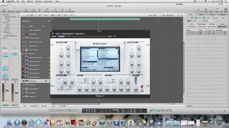This screenshot has height=128, width=229.
Task: Open the Snap Smart dropdown
Action: coord(157,15)
